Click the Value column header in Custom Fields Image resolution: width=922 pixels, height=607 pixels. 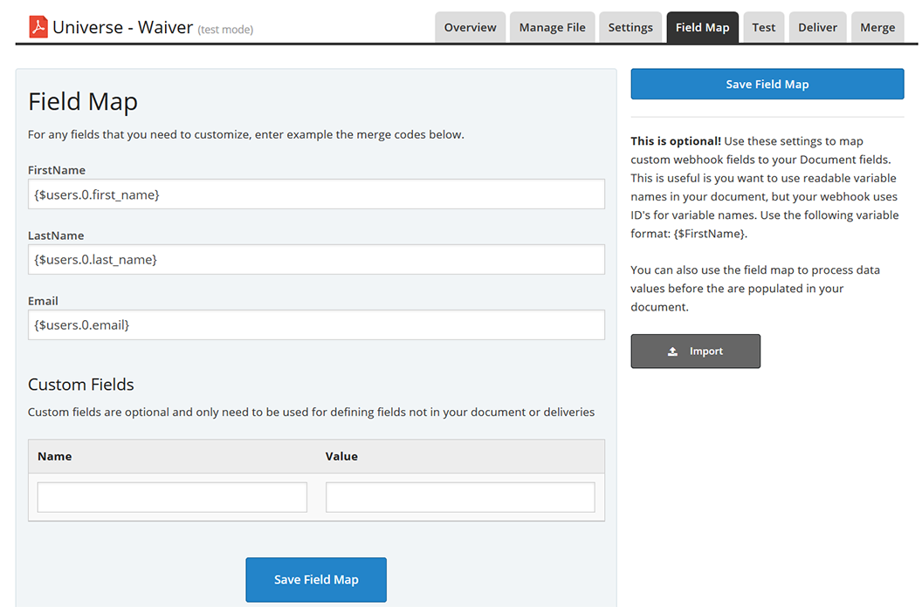click(x=341, y=456)
